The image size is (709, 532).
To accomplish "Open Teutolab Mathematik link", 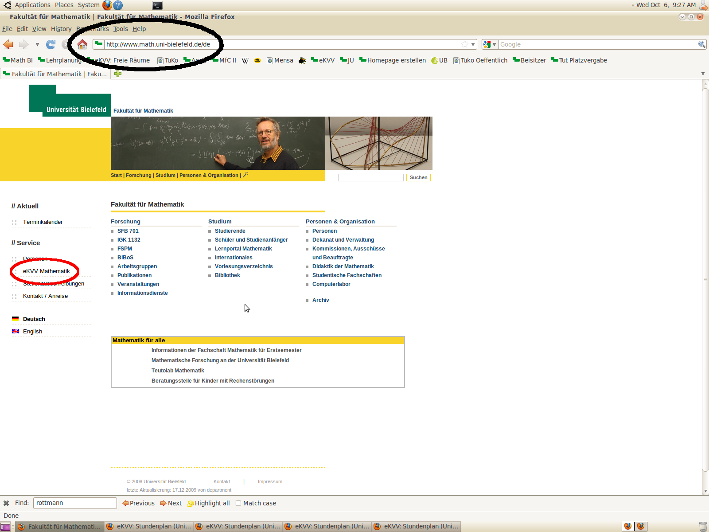I will pos(178,371).
